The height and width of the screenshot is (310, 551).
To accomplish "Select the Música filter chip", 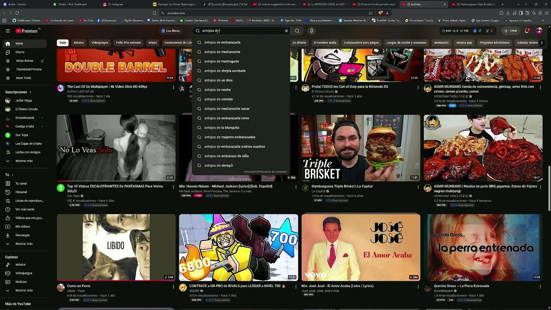I will click(79, 43).
